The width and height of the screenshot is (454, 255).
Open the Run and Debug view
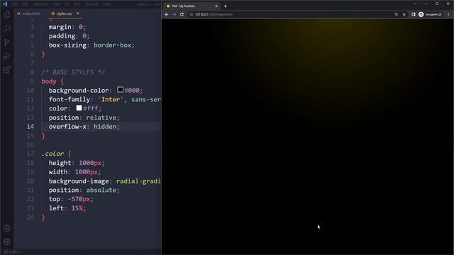click(x=6, y=56)
